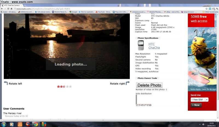Click the Rotate right arrow icon
Image resolution: width=219 pixels, height=127 pixels.
128,83
